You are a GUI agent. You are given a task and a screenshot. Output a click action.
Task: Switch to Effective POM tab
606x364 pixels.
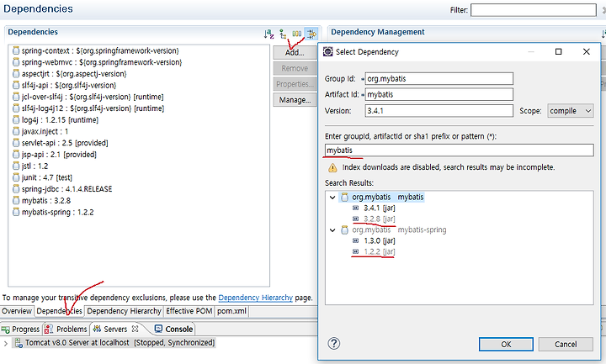189,311
